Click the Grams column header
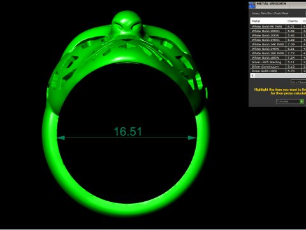This screenshot has width=306, height=230. tap(294, 21)
